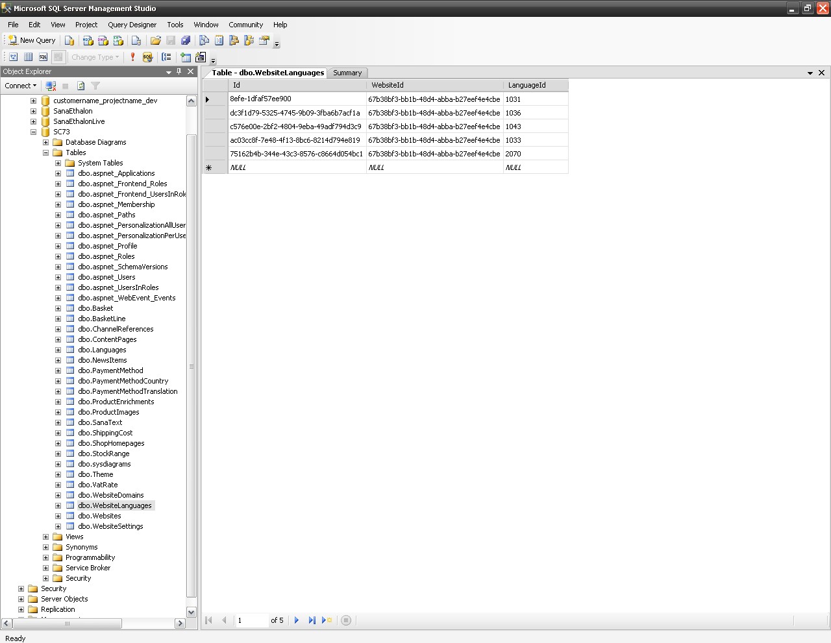Open a Database Engine Query
Screen dimensions: 831x643
point(69,40)
